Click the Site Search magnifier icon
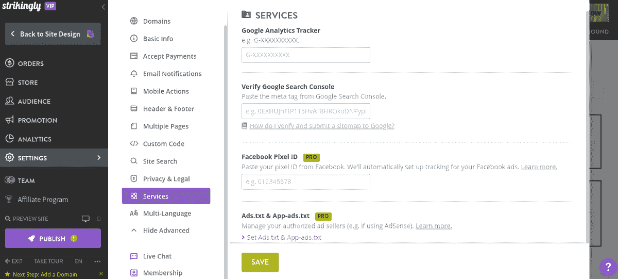 click(x=134, y=161)
